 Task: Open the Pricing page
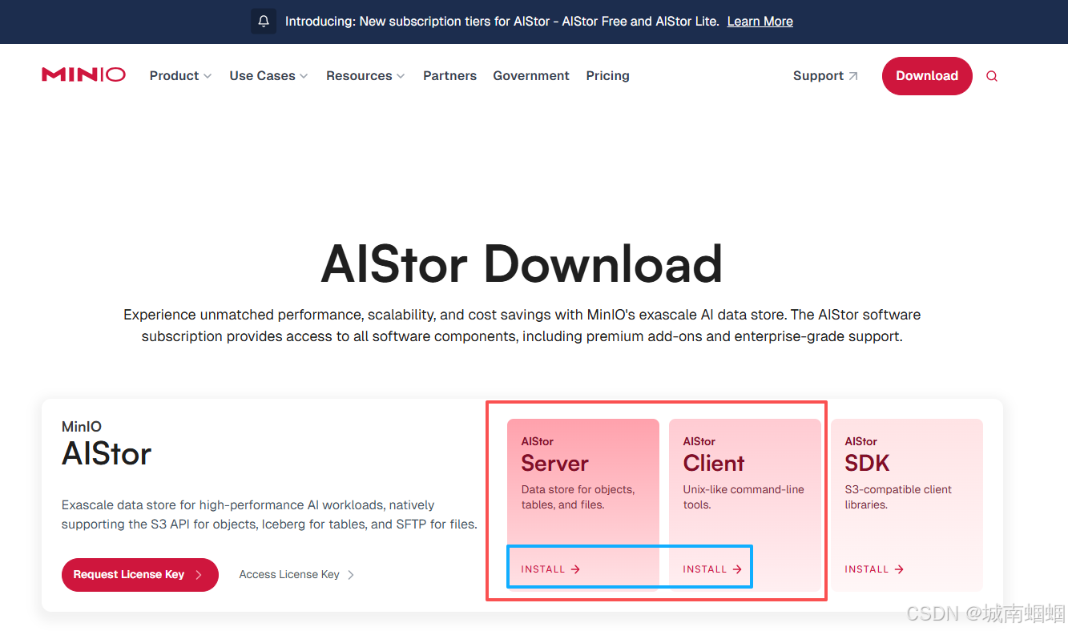607,76
